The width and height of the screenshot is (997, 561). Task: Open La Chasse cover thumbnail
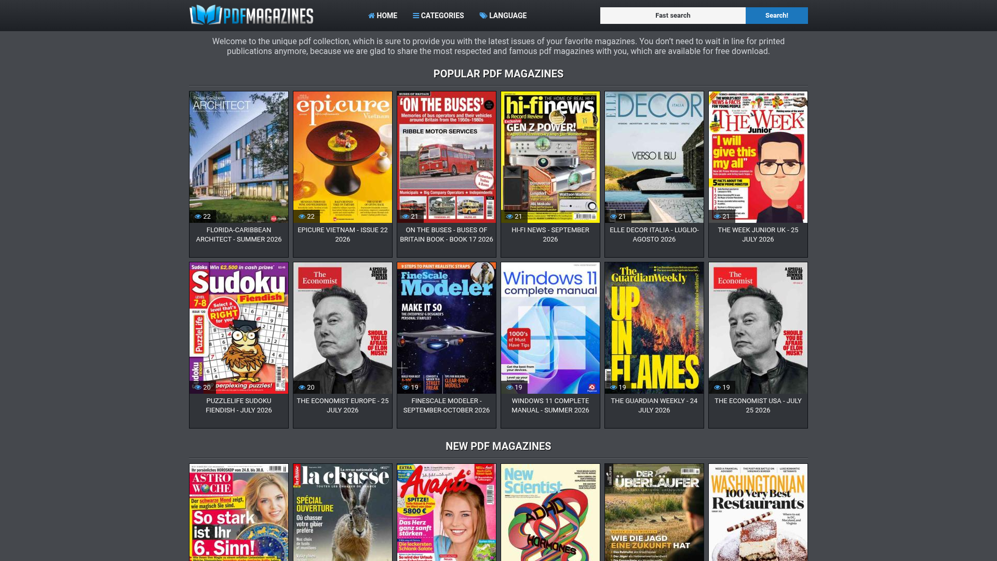(x=343, y=513)
